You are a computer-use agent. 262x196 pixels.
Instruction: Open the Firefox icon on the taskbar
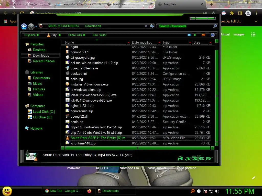coord(89,191)
